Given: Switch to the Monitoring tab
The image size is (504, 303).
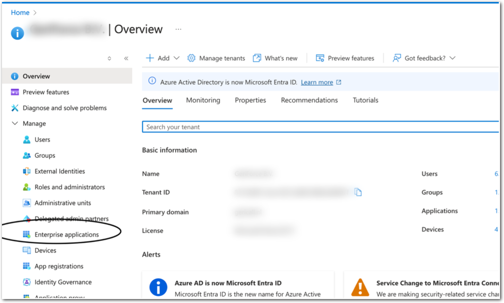Looking at the screenshot, I should (x=203, y=101).
